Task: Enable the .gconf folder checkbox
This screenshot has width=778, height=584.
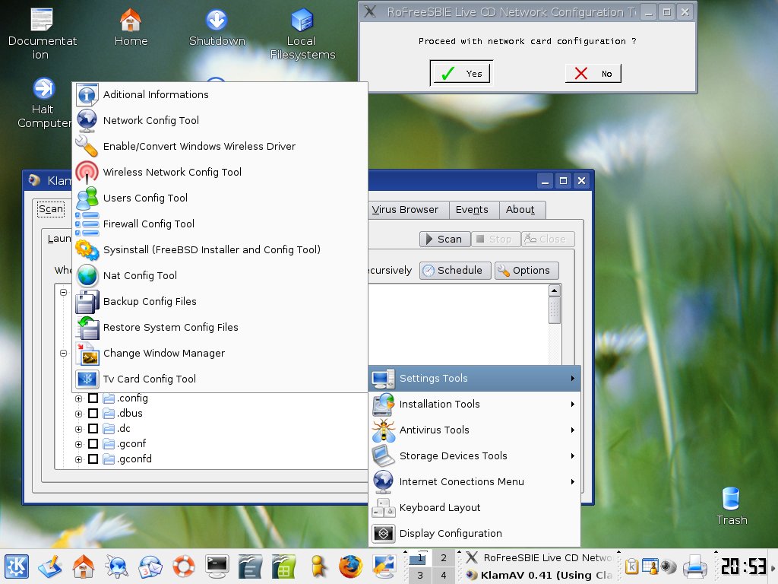Action: (93, 444)
